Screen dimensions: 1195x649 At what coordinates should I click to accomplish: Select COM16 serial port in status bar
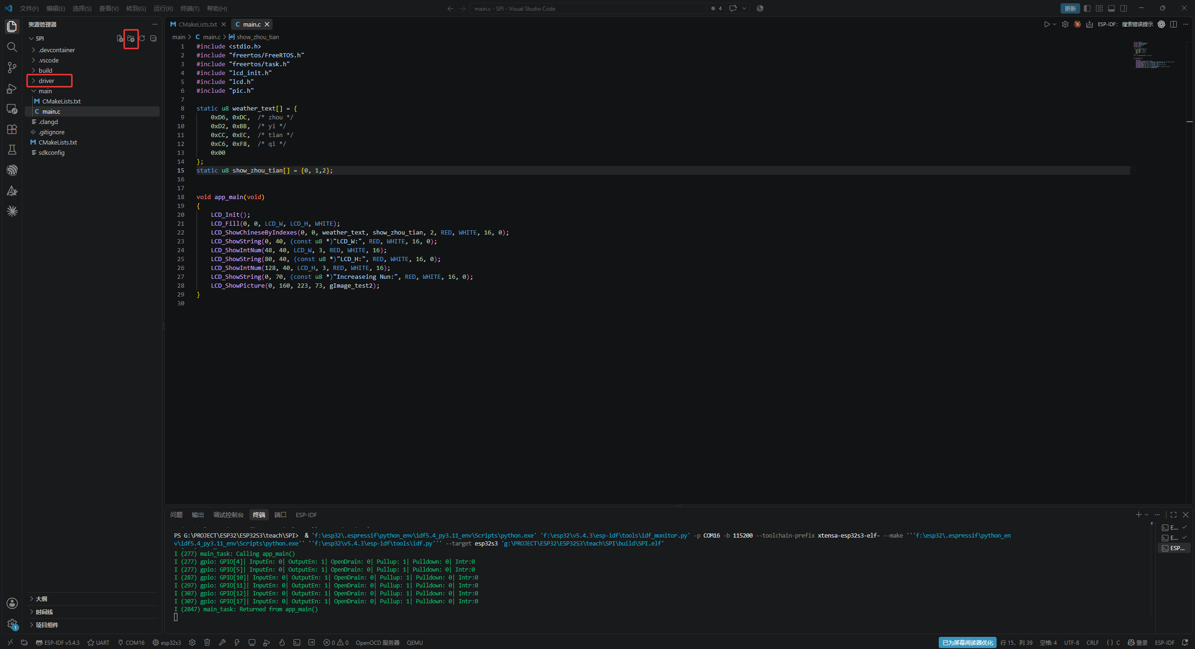[x=131, y=642]
